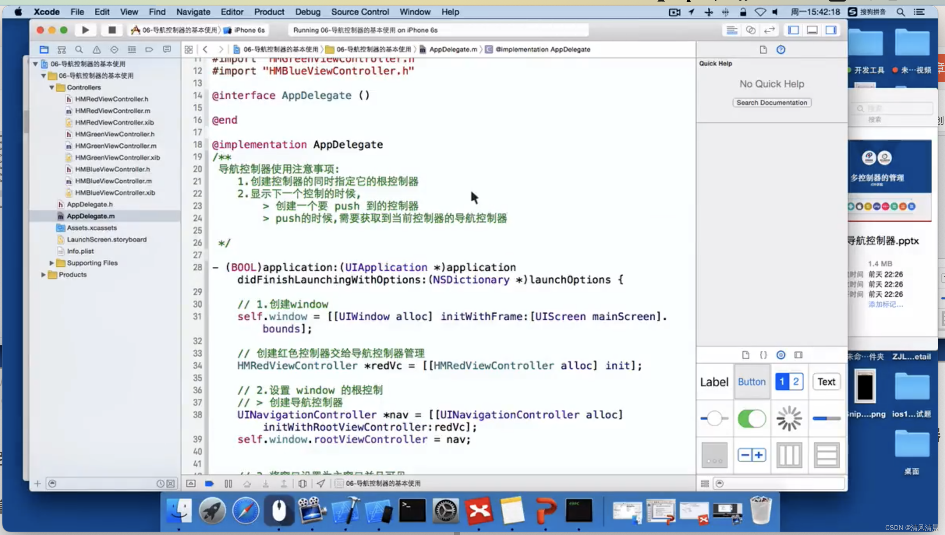
Task: Open Debug View Hierarchy
Action: coord(302,483)
